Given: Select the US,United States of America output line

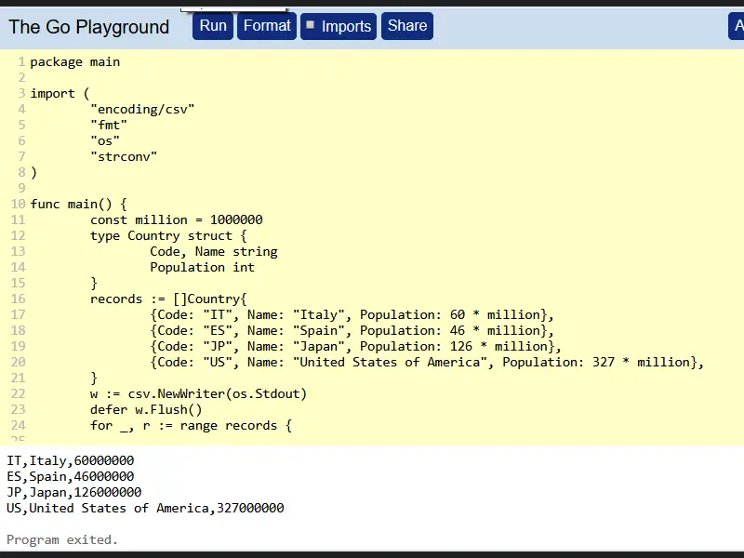Looking at the screenshot, I should point(144,508).
